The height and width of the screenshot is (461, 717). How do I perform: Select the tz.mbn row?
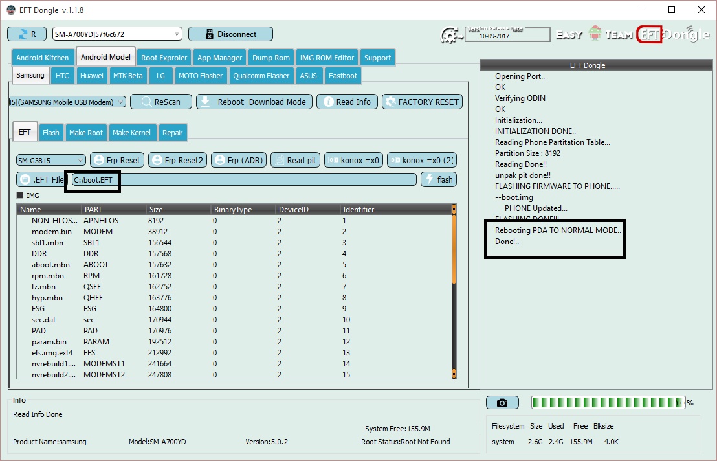(x=234, y=287)
